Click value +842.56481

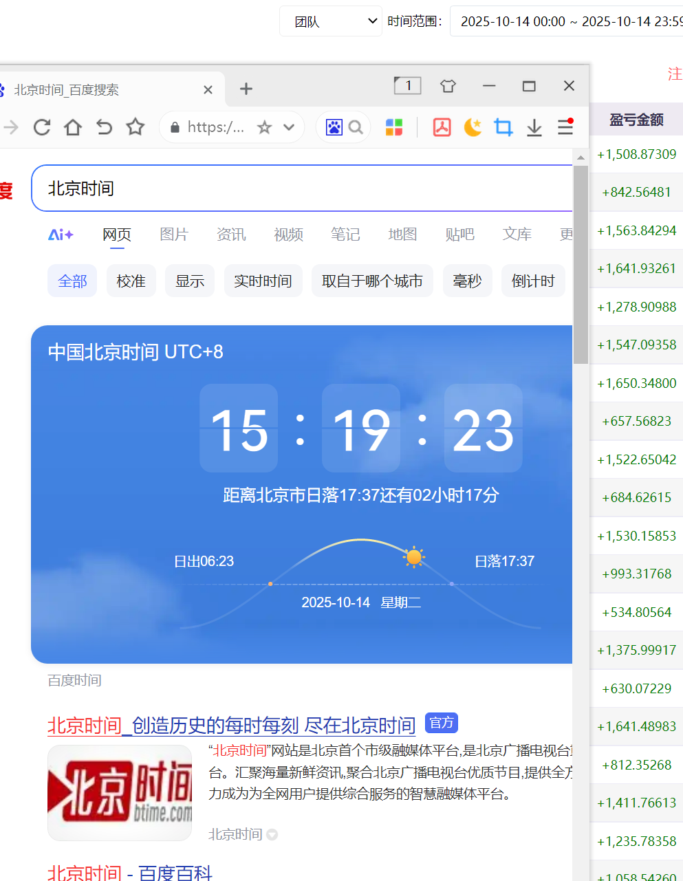(x=636, y=192)
